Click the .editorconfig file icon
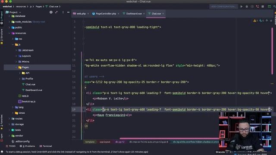Image resolution: width=276 pixels, height=155 pixels. coord(13,141)
